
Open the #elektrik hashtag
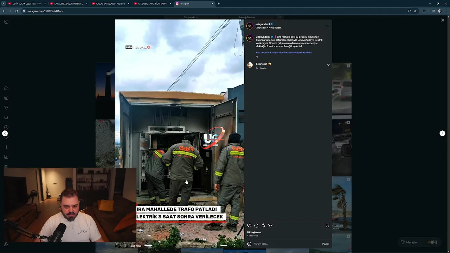[307, 53]
